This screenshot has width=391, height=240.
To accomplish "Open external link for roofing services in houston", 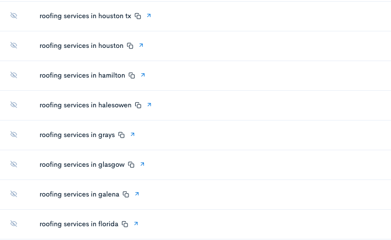I will pyautogui.click(x=141, y=45).
